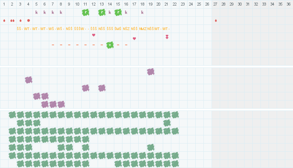The image size is (293, 168).
Task: Click the double heart icon on day 21
Action: click(x=167, y=37)
